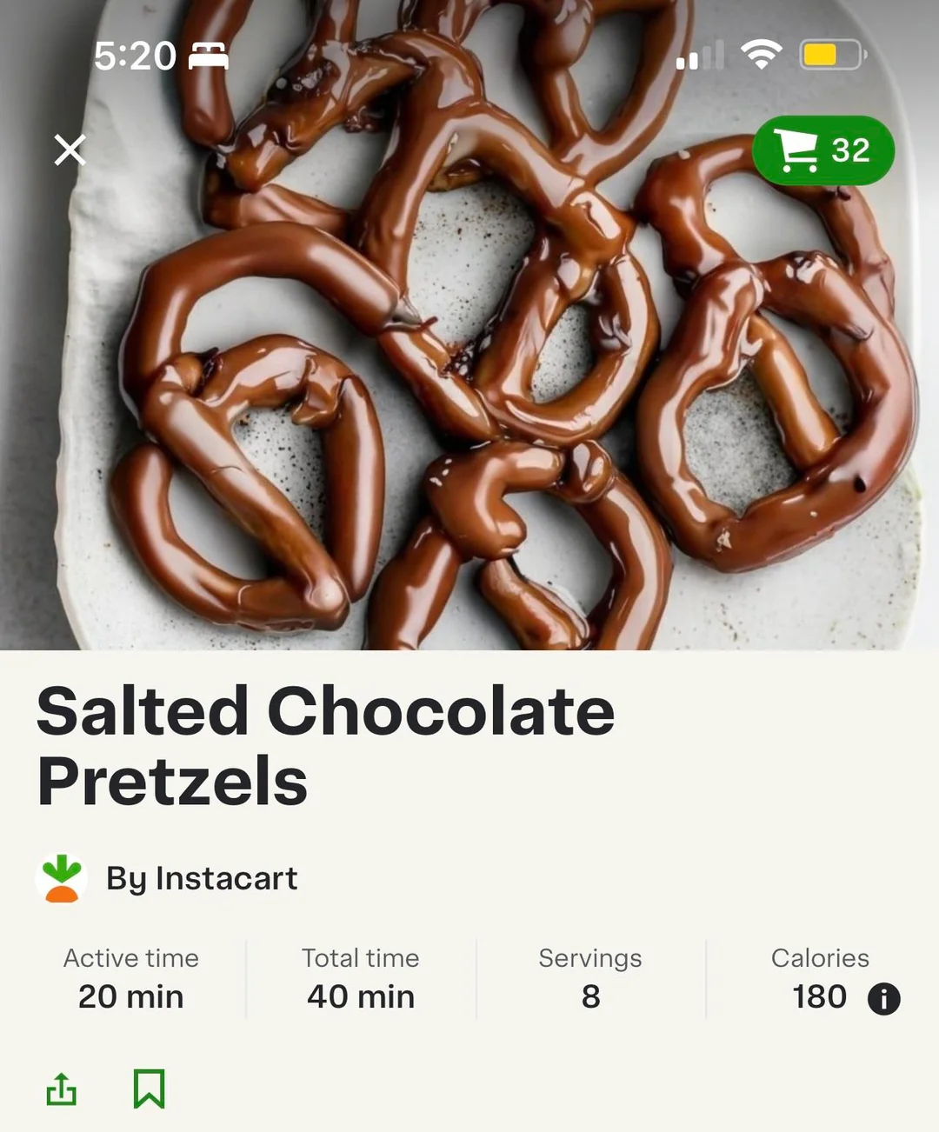Viewport: 939px width, 1132px height.
Task: Close the recipe with the X icon
Action: [x=70, y=150]
